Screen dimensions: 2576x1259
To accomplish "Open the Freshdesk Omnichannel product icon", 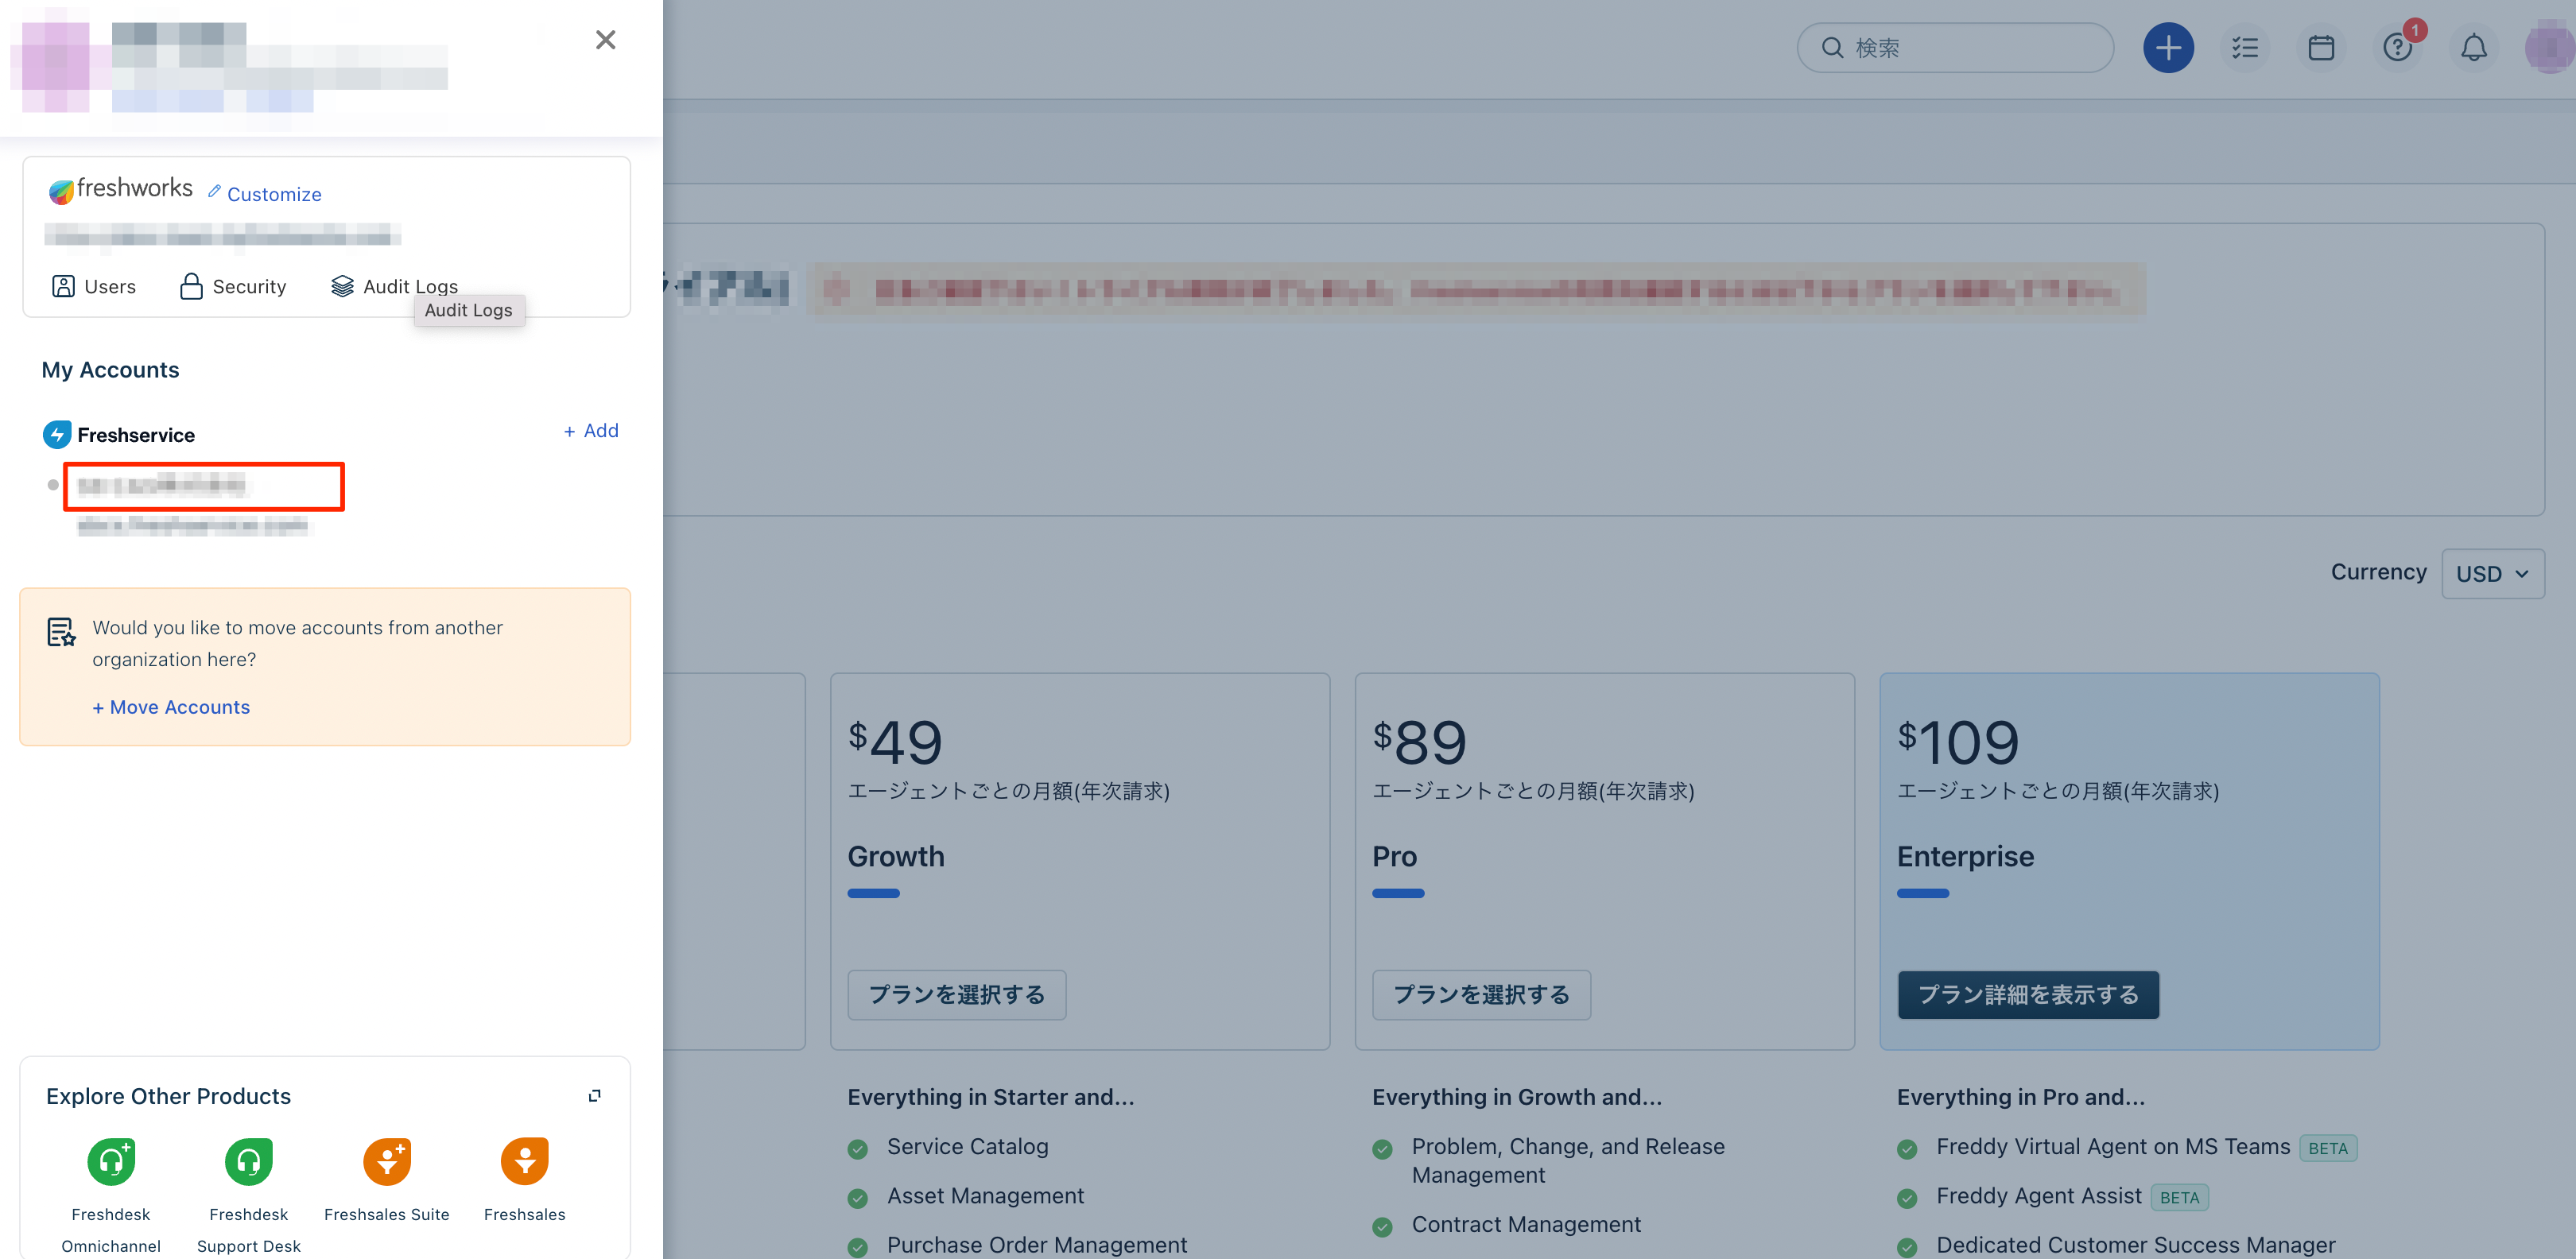I will pyautogui.click(x=111, y=1161).
